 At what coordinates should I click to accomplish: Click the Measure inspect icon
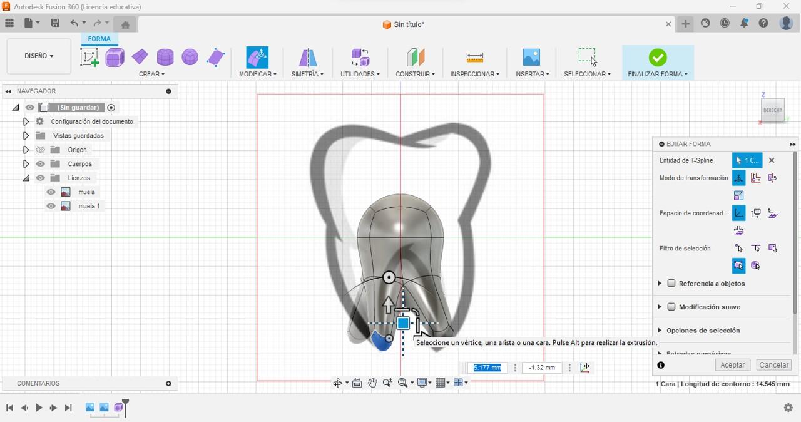click(x=475, y=58)
